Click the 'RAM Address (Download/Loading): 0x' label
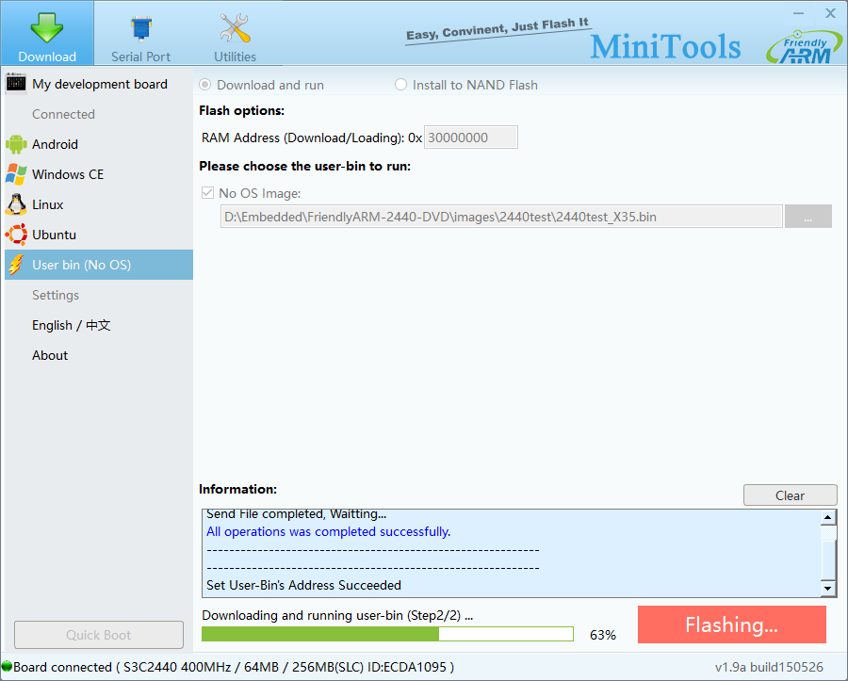 [x=312, y=138]
